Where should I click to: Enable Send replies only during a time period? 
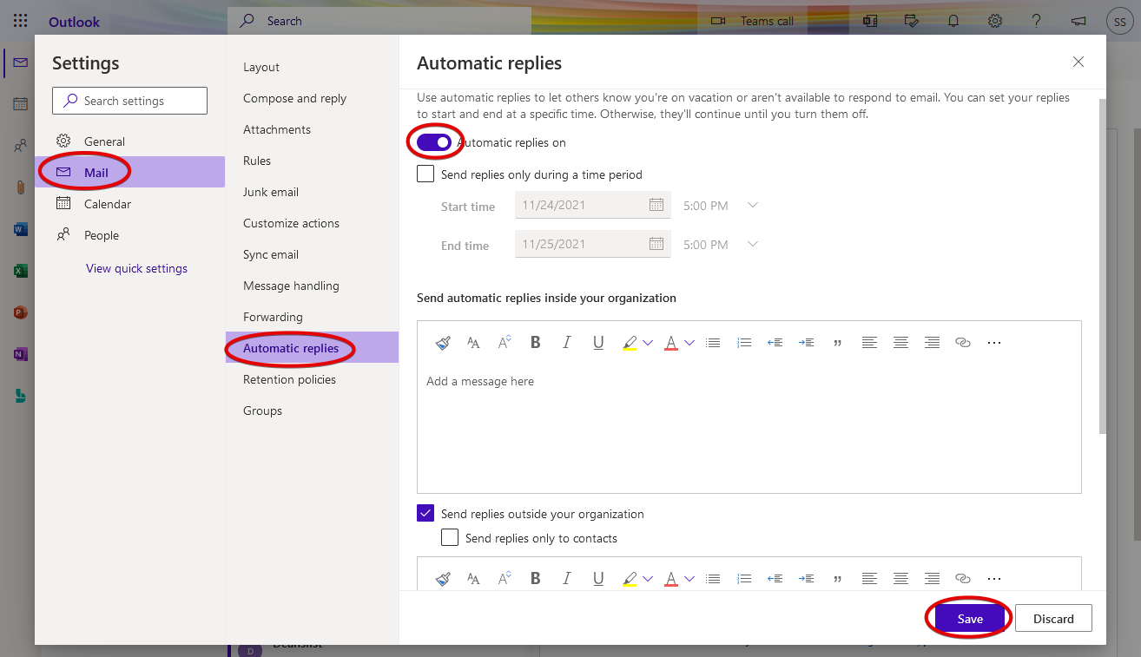tap(425, 174)
